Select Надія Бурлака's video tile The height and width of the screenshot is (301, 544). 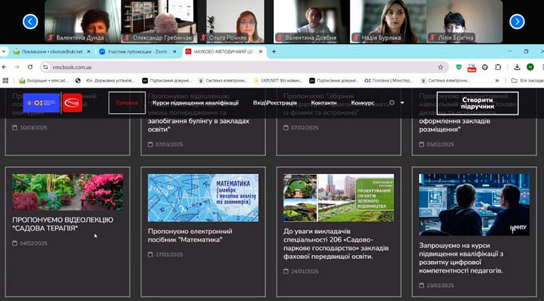pos(388,22)
